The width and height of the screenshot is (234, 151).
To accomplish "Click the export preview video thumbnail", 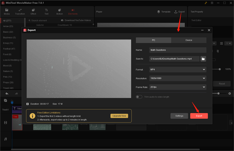I will coord(79,69).
